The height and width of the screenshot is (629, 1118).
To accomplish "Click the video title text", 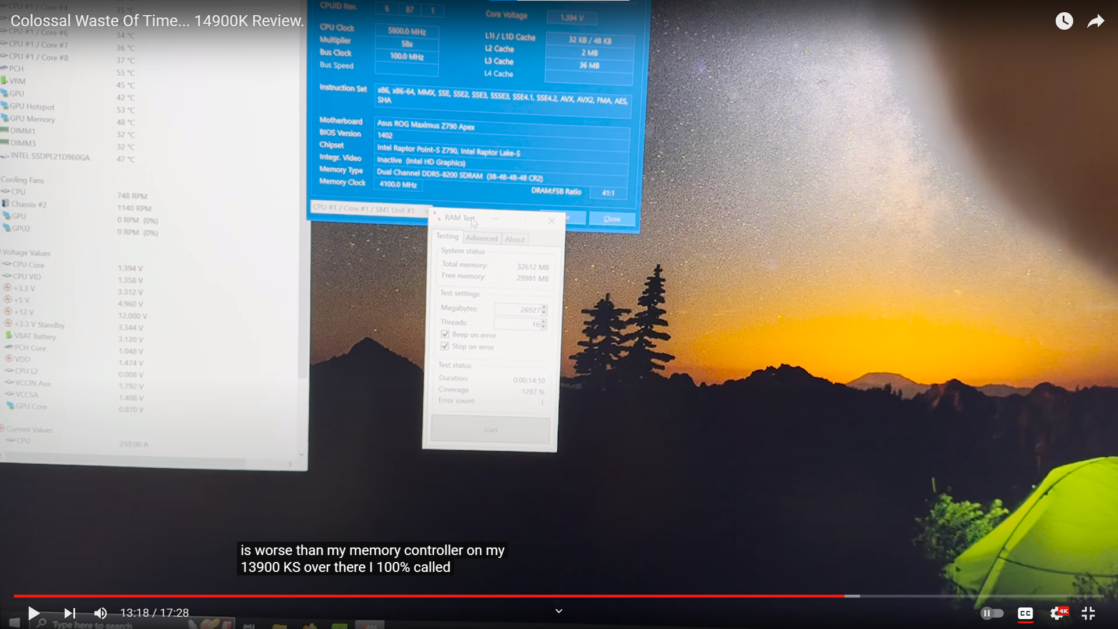I will tap(157, 21).
